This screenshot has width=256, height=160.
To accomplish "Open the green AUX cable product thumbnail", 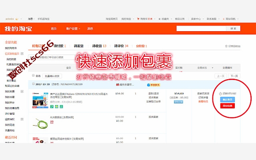I will coord(40,123).
